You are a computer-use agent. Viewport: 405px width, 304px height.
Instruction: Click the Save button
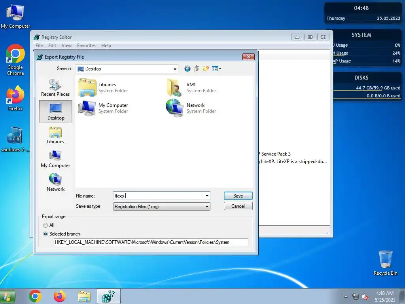[x=238, y=196]
